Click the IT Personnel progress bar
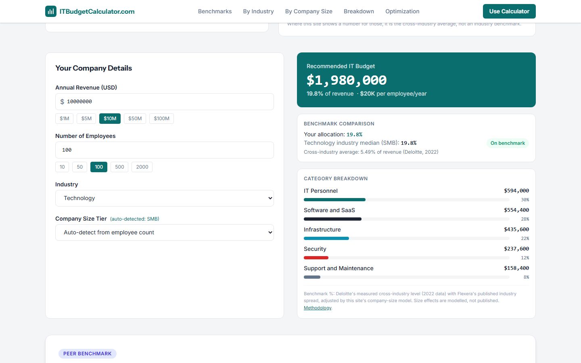Viewport: 581px width, 363px height. pyautogui.click(x=406, y=200)
